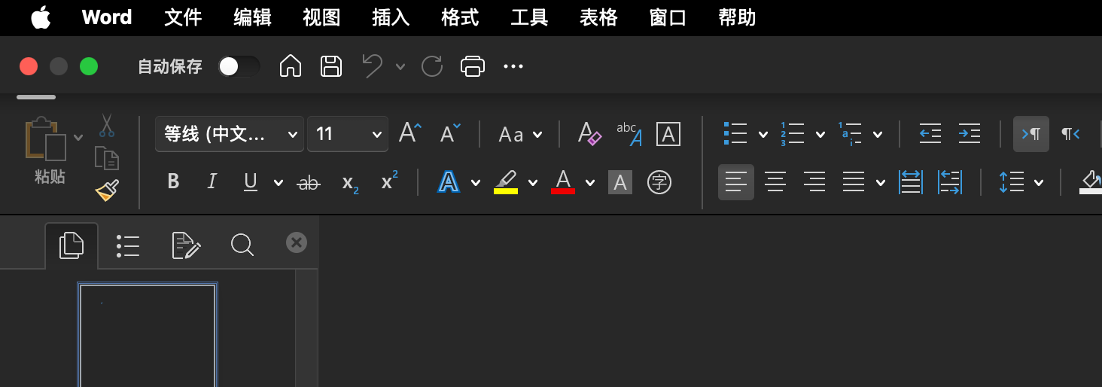Open phonetic guide abc icon
The image size is (1102, 387).
pyautogui.click(x=629, y=134)
